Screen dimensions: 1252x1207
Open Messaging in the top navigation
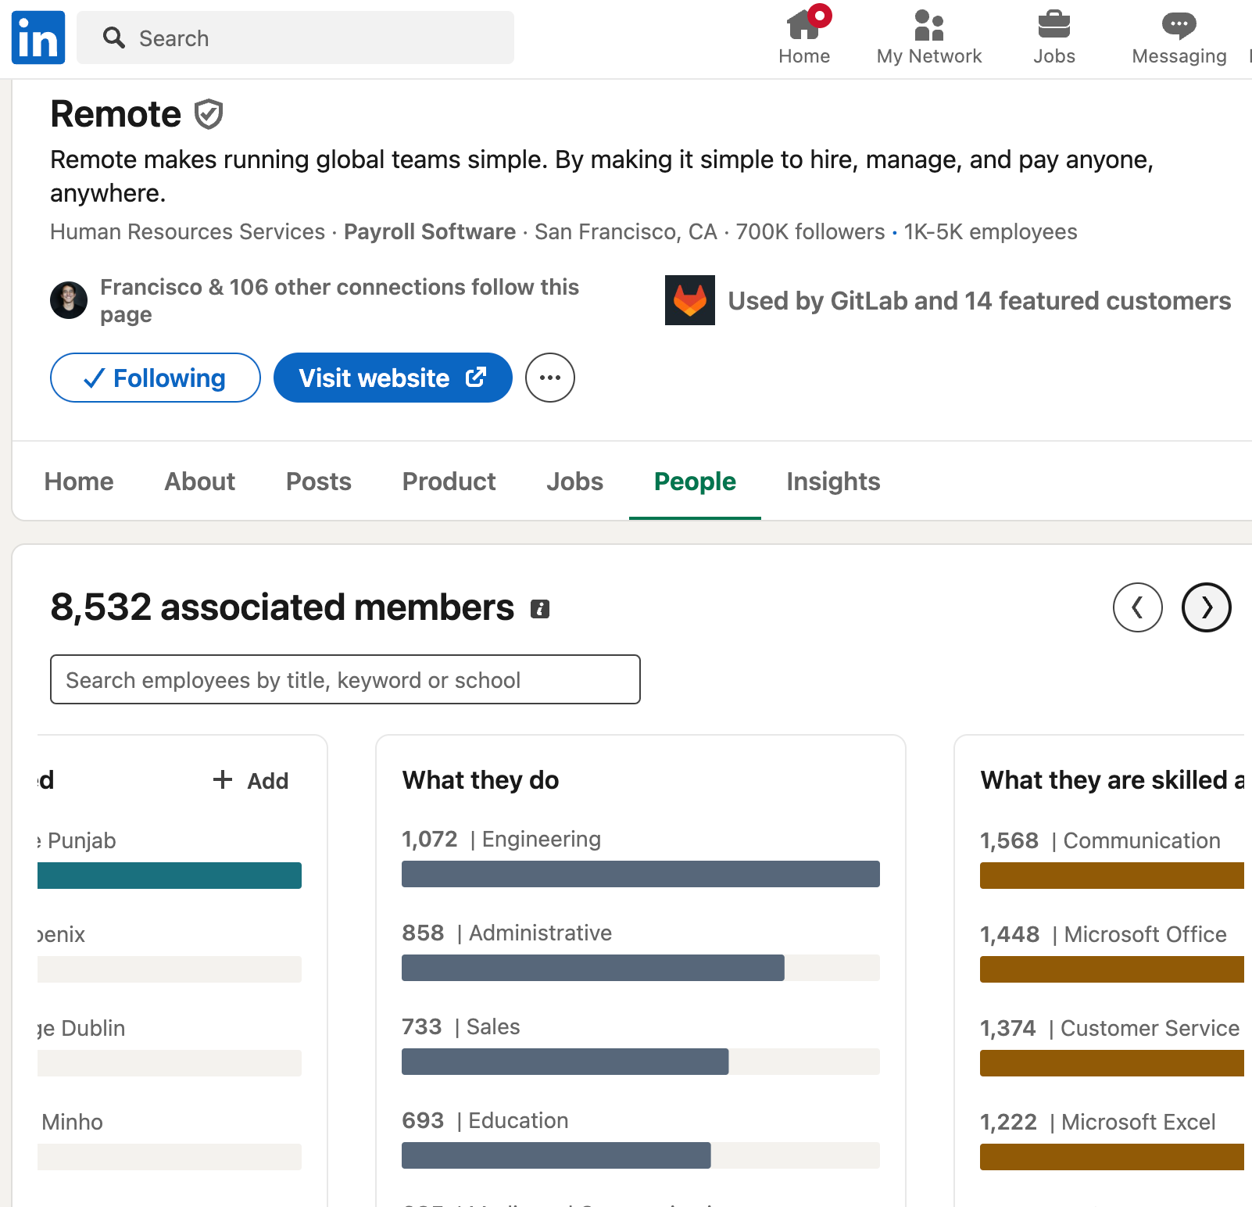pyautogui.click(x=1179, y=38)
